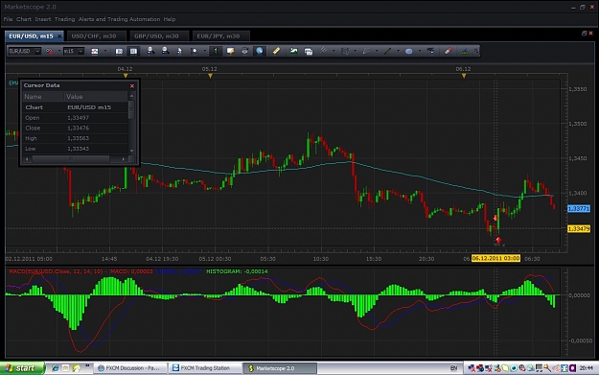Switch to the GBP/USD, m30 tab
599x375 pixels.
[x=159, y=35]
